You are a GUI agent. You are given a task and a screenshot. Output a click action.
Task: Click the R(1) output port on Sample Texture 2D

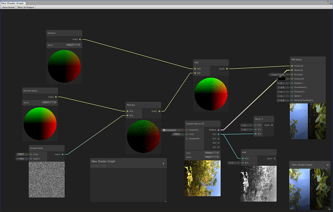[x=219, y=134]
